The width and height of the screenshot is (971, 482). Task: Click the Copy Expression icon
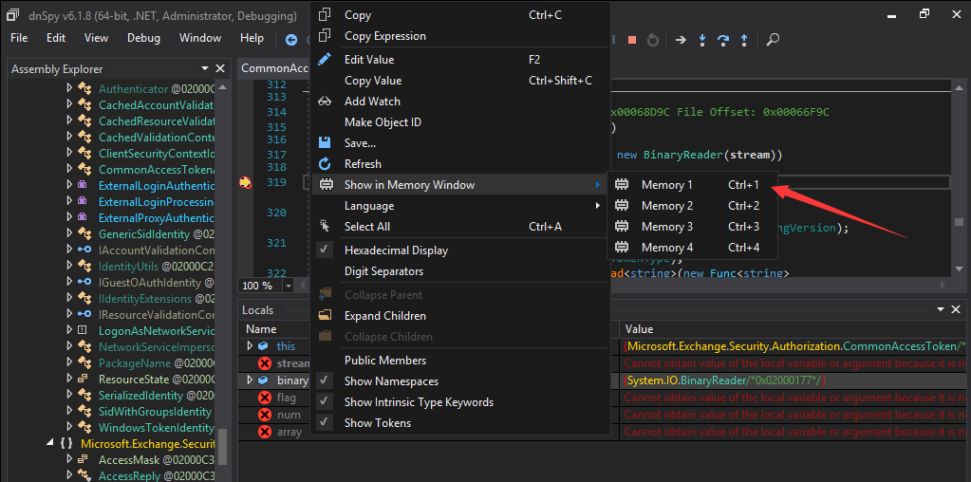coord(325,36)
